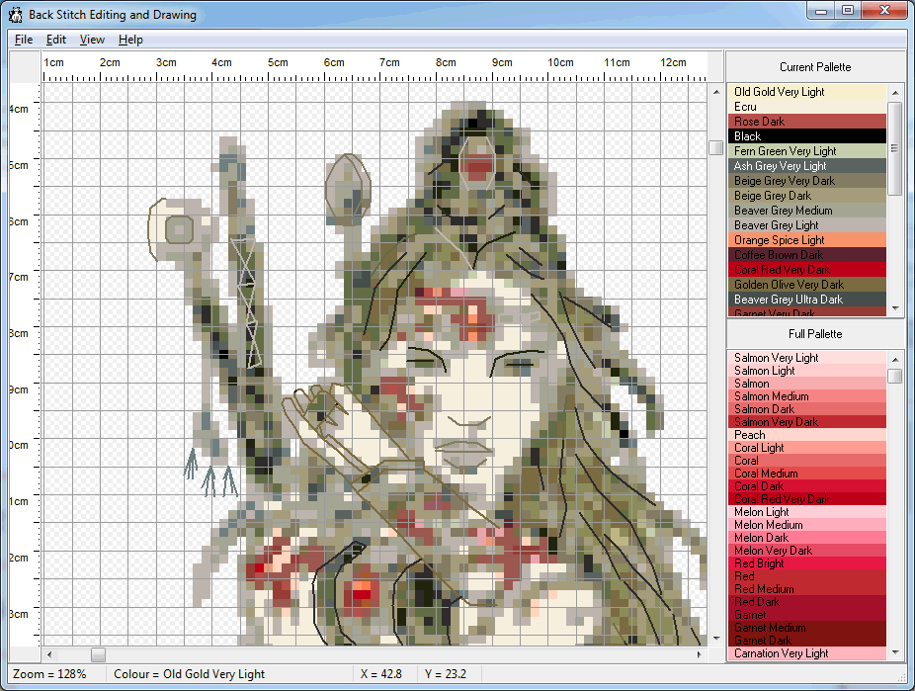Open the Edit menu

56,40
